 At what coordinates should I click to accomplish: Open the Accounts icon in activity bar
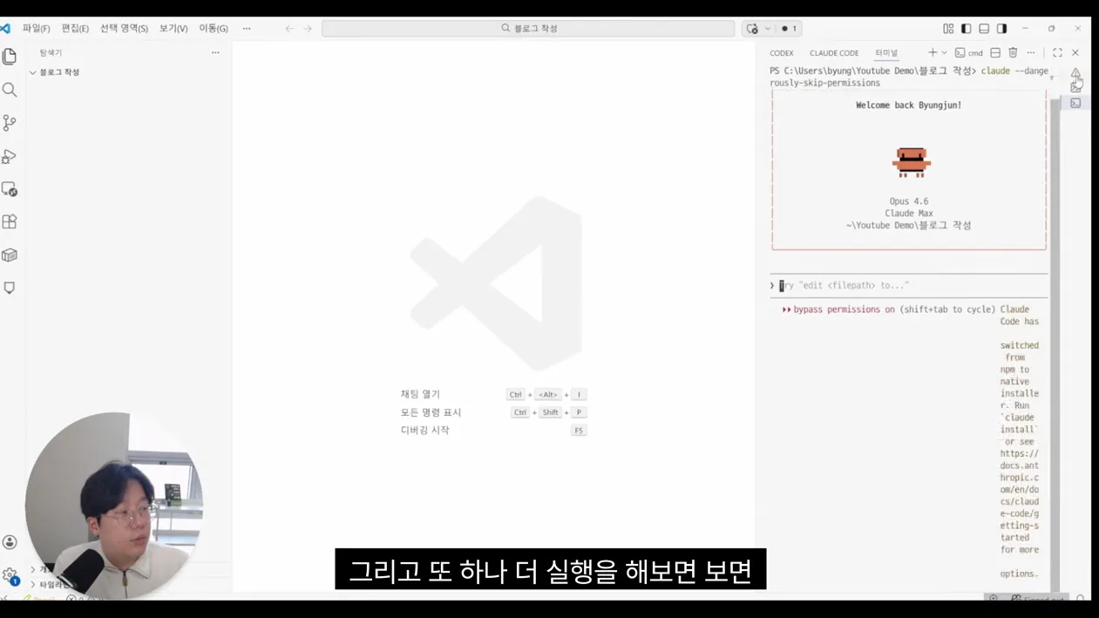[x=10, y=542]
